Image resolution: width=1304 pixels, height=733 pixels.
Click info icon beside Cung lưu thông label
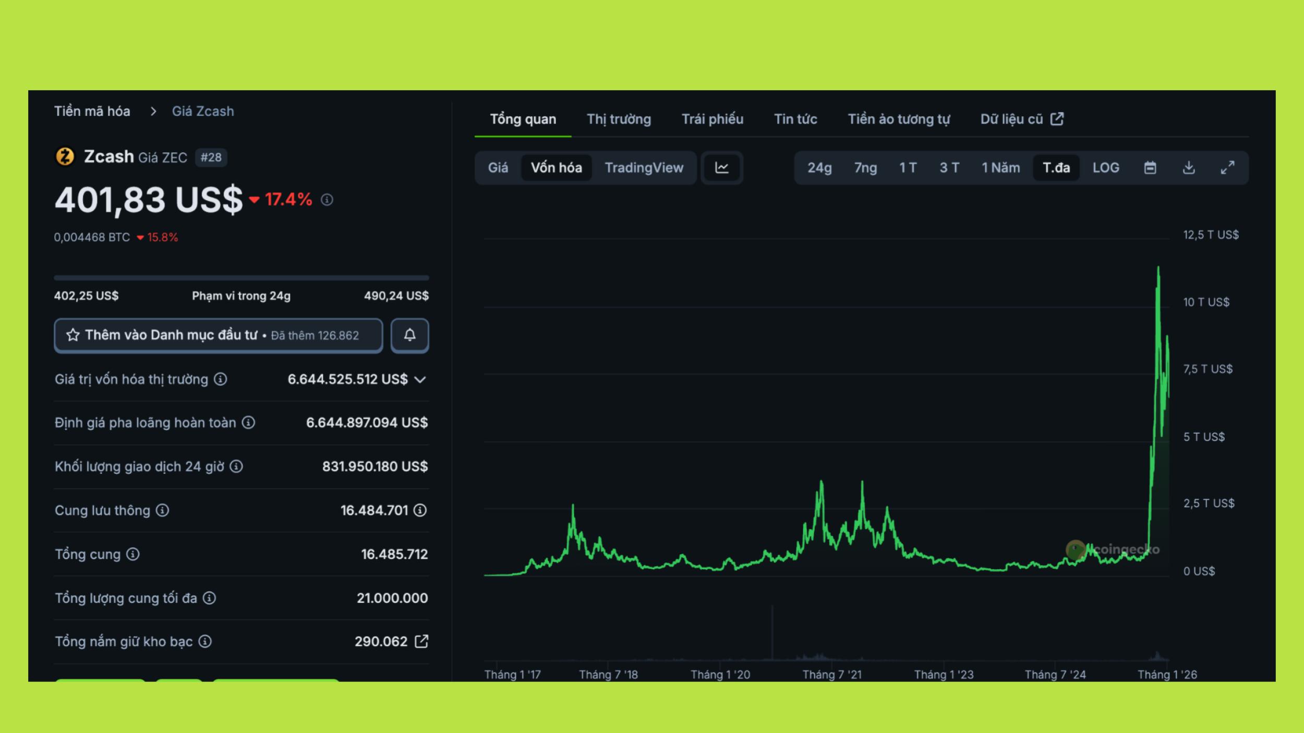click(163, 510)
